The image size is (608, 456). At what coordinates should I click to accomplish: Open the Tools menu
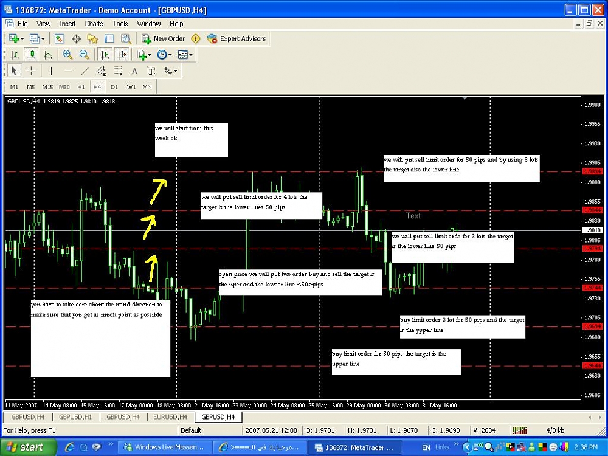tap(120, 24)
